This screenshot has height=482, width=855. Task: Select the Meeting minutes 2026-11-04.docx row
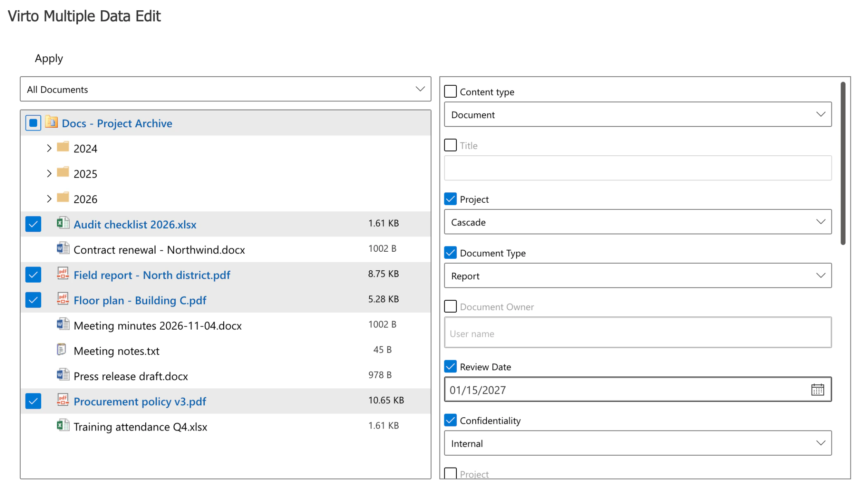[225, 325]
